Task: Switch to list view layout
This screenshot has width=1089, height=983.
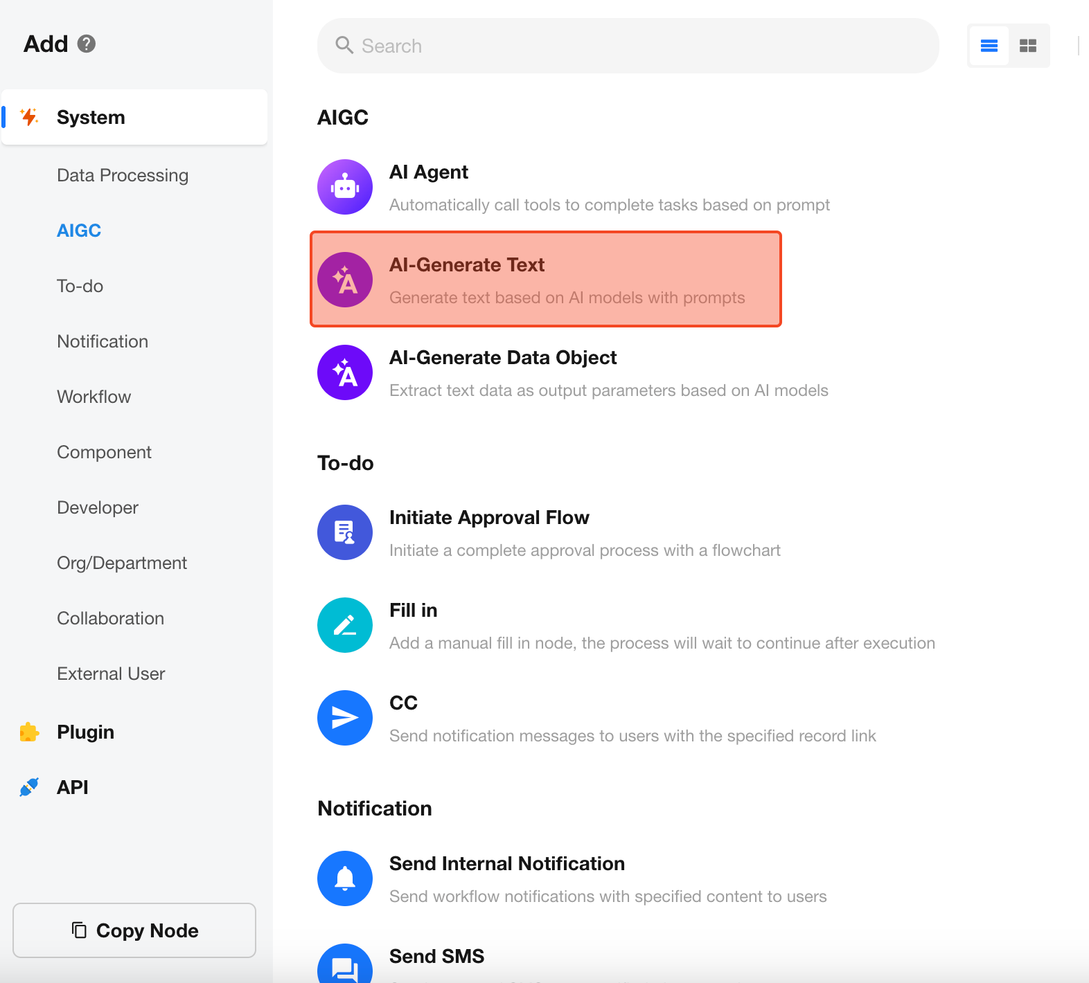Action: [x=989, y=46]
